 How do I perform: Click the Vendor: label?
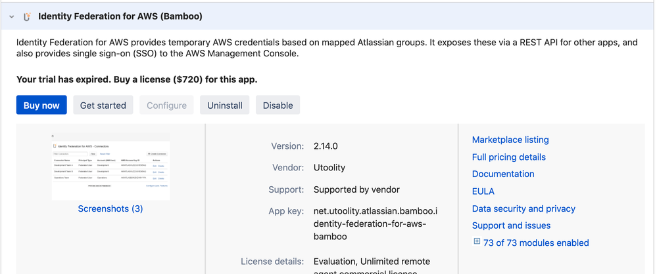coord(288,168)
